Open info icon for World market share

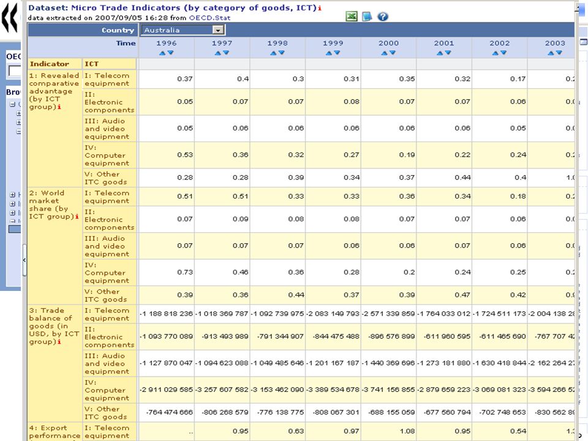coord(77,216)
